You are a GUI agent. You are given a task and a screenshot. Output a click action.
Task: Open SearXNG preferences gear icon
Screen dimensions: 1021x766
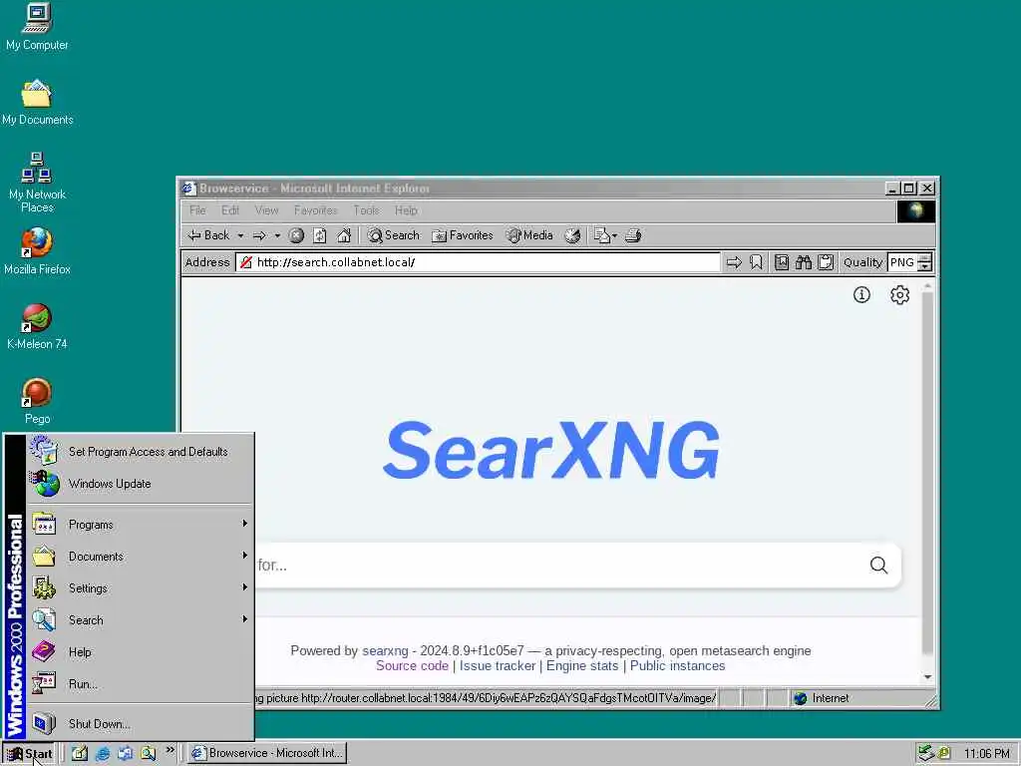point(900,295)
